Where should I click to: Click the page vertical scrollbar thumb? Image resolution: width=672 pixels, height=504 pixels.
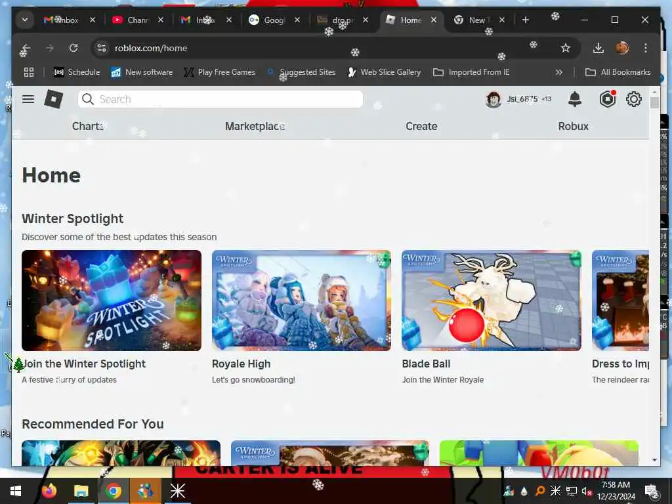pyautogui.click(x=654, y=103)
